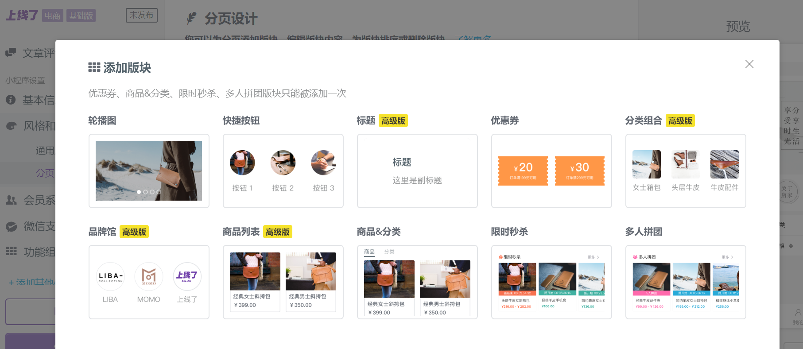Add the 多人拼团 block card
Screen dimensions: 803x349
tap(686, 282)
